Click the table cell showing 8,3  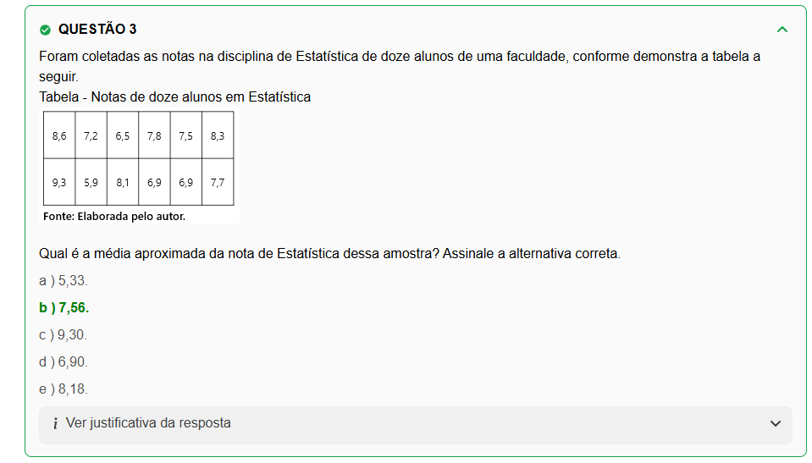pos(218,135)
